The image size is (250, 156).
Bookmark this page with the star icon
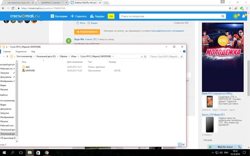pyautogui.click(x=230, y=8)
